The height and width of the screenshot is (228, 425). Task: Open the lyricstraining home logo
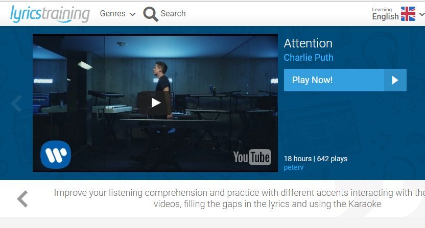50,14
